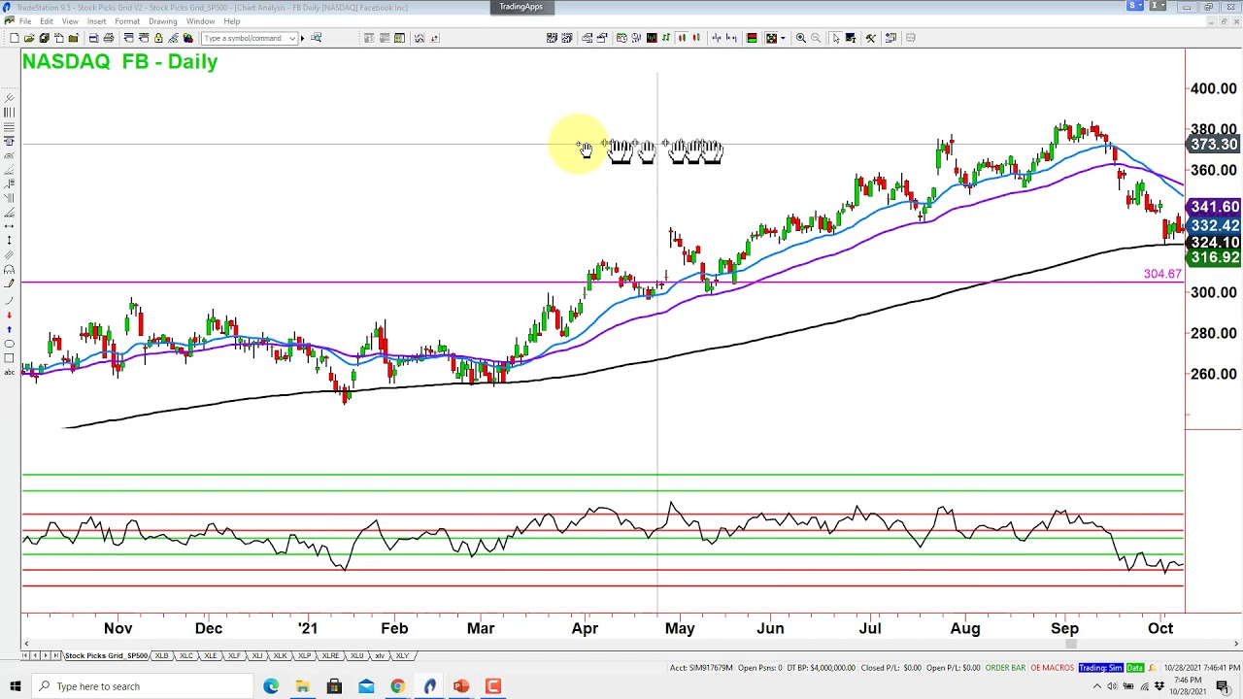This screenshot has height=699, width=1243.
Task: Switch to the XLC workspace tab
Action: (x=186, y=655)
